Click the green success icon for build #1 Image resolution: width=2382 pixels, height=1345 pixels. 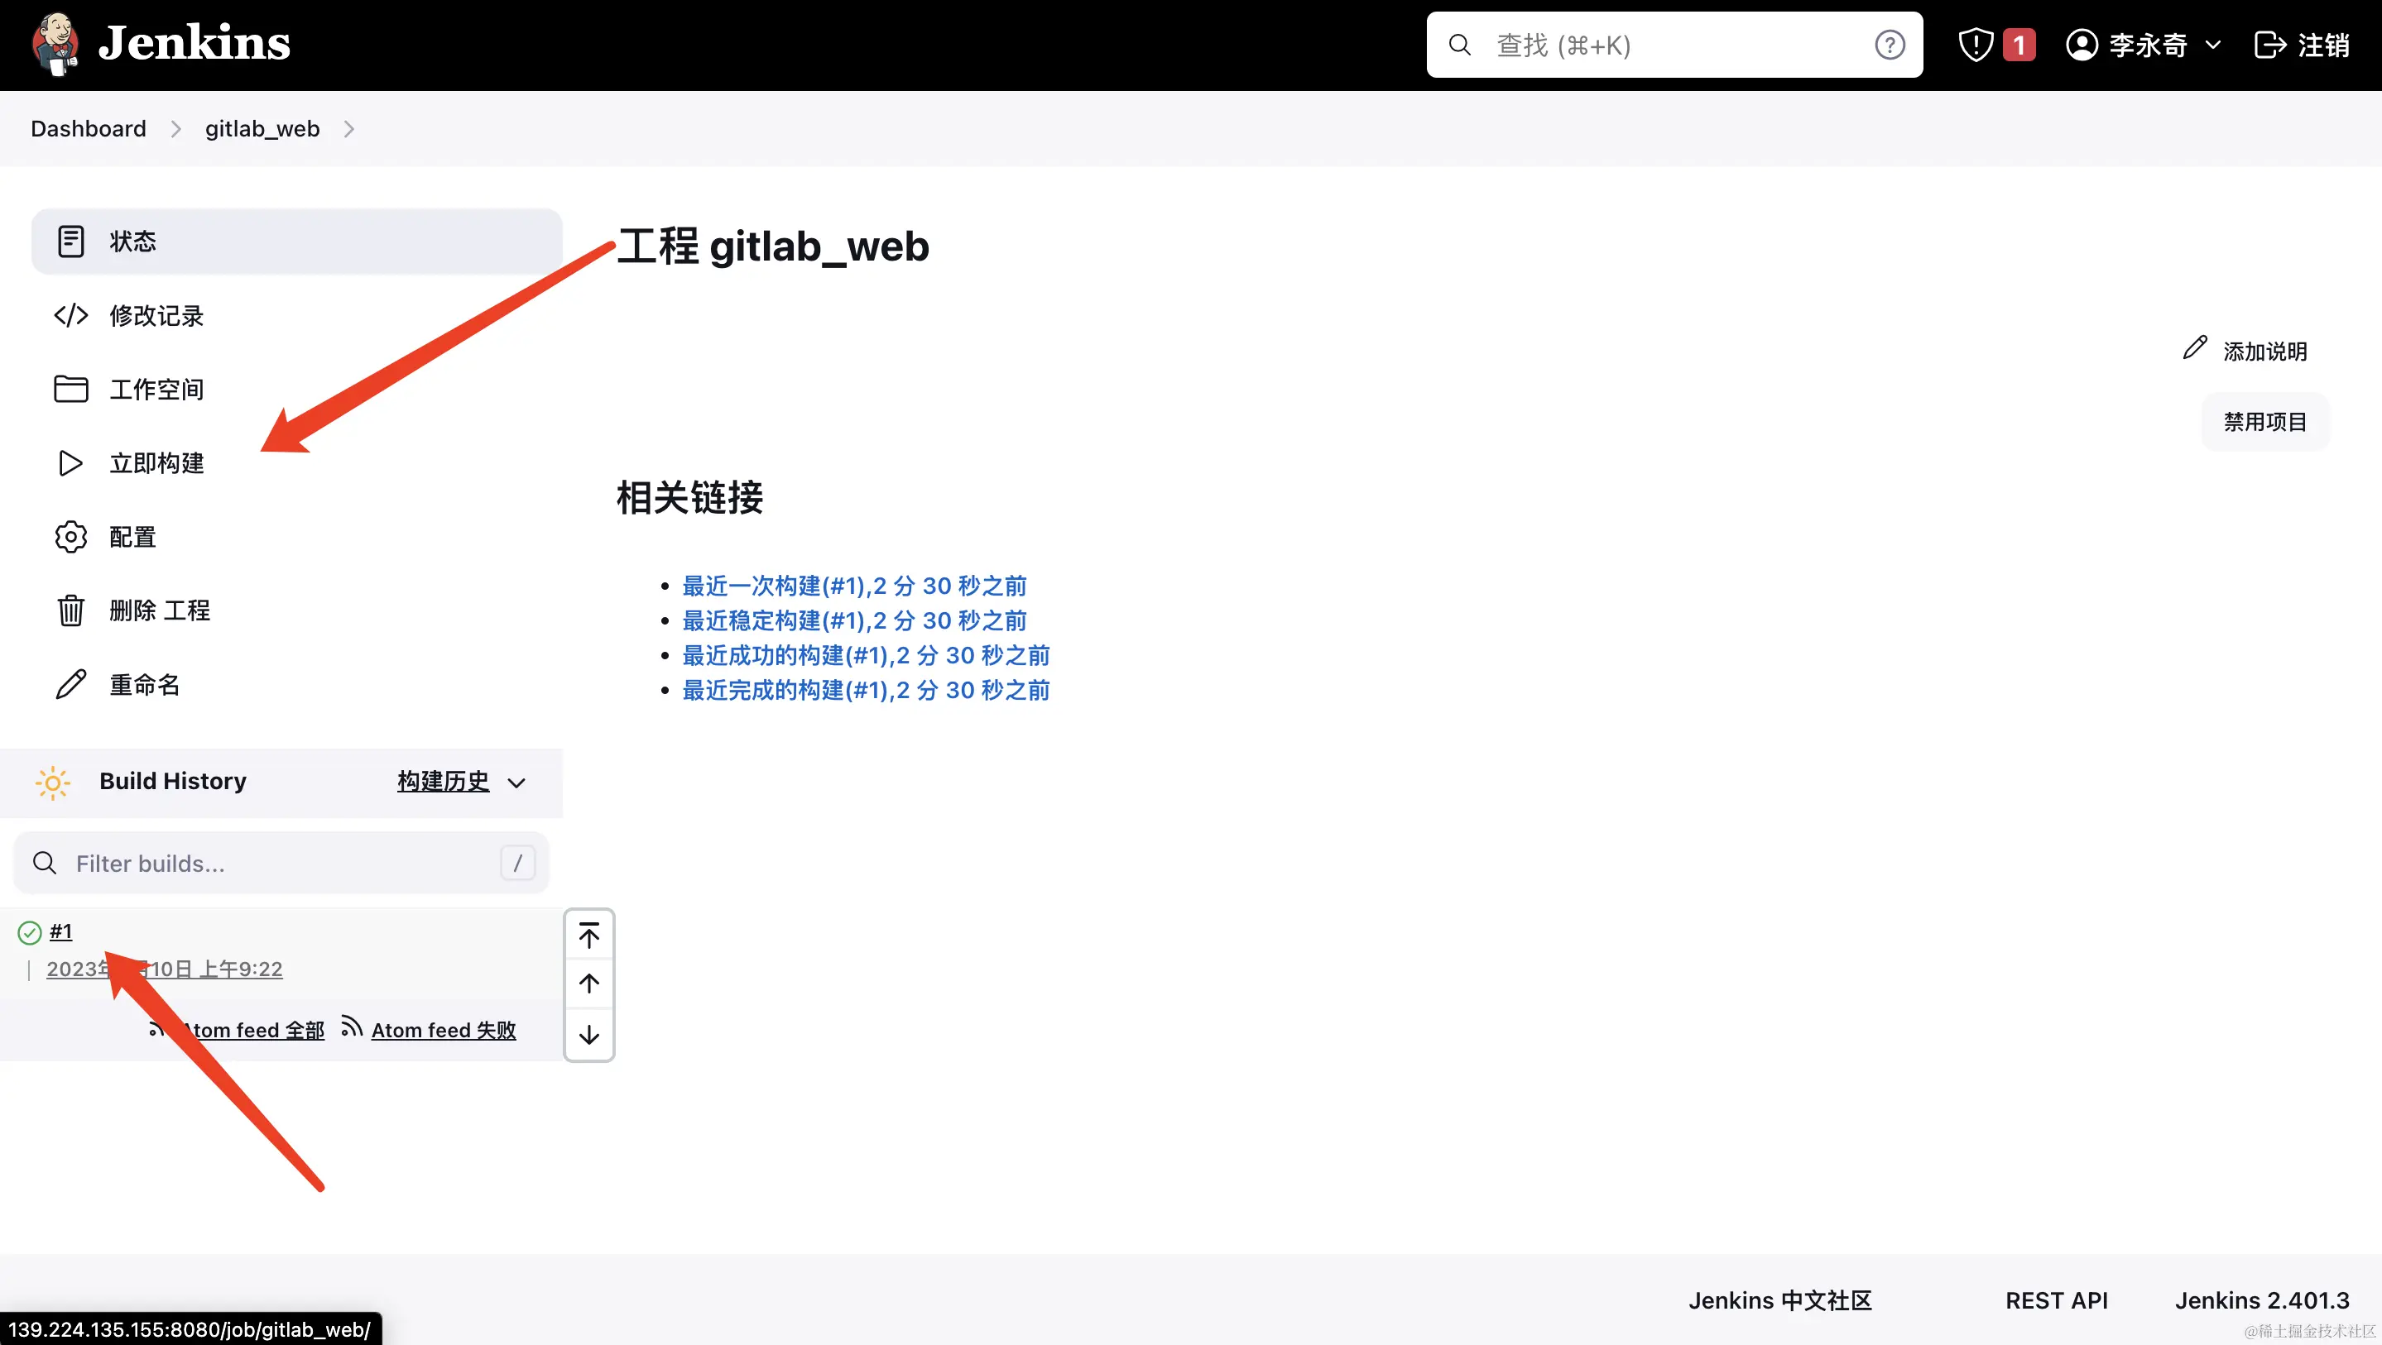(x=30, y=933)
